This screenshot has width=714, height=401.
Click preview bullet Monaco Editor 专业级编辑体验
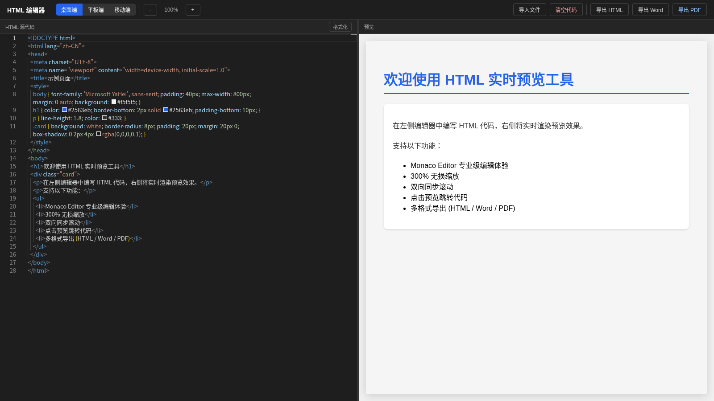(460, 165)
